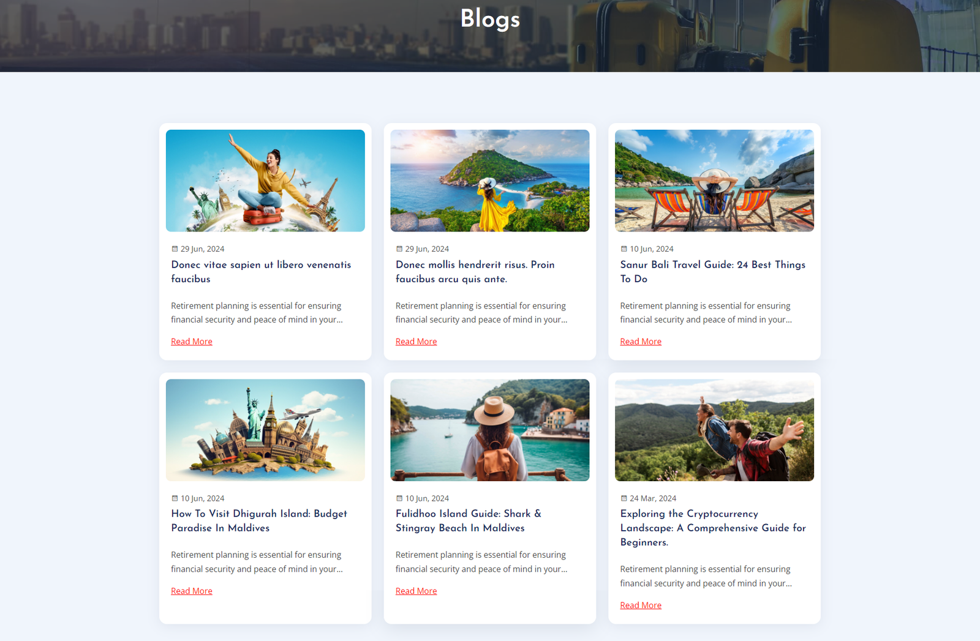Click calendar icon beside first 29 Jun, 2024 date
Image resolution: width=980 pixels, height=641 pixels.
[175, 249]
